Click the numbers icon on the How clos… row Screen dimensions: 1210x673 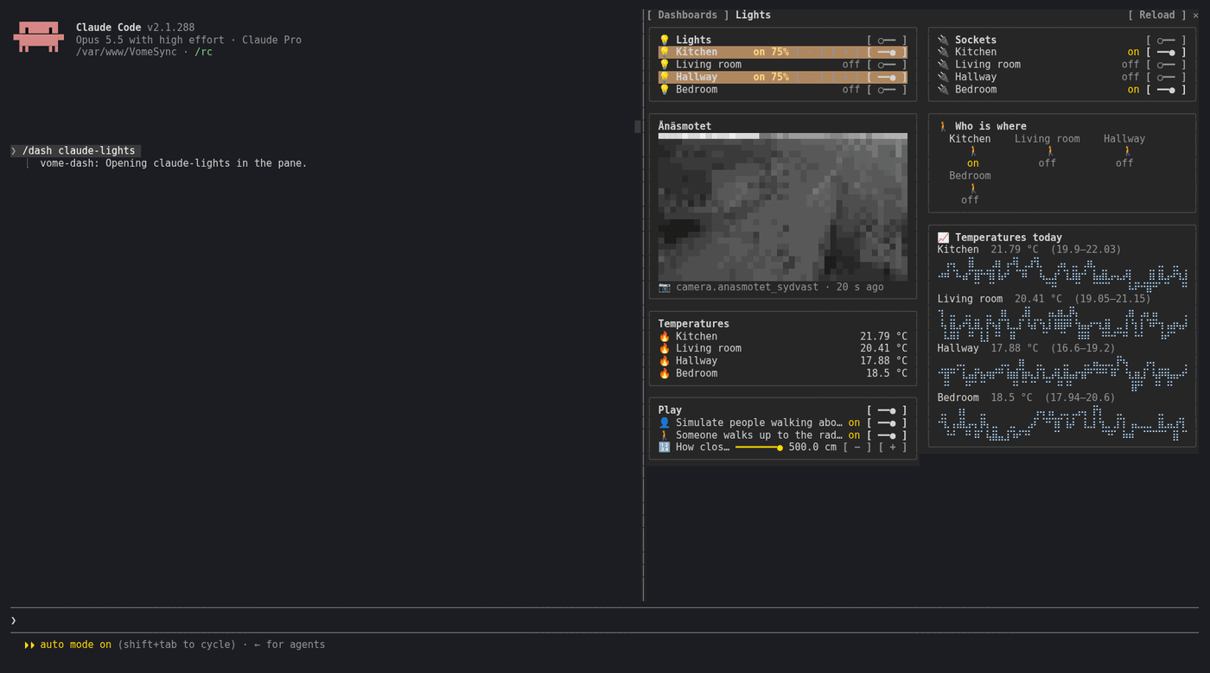coord(664,448)
